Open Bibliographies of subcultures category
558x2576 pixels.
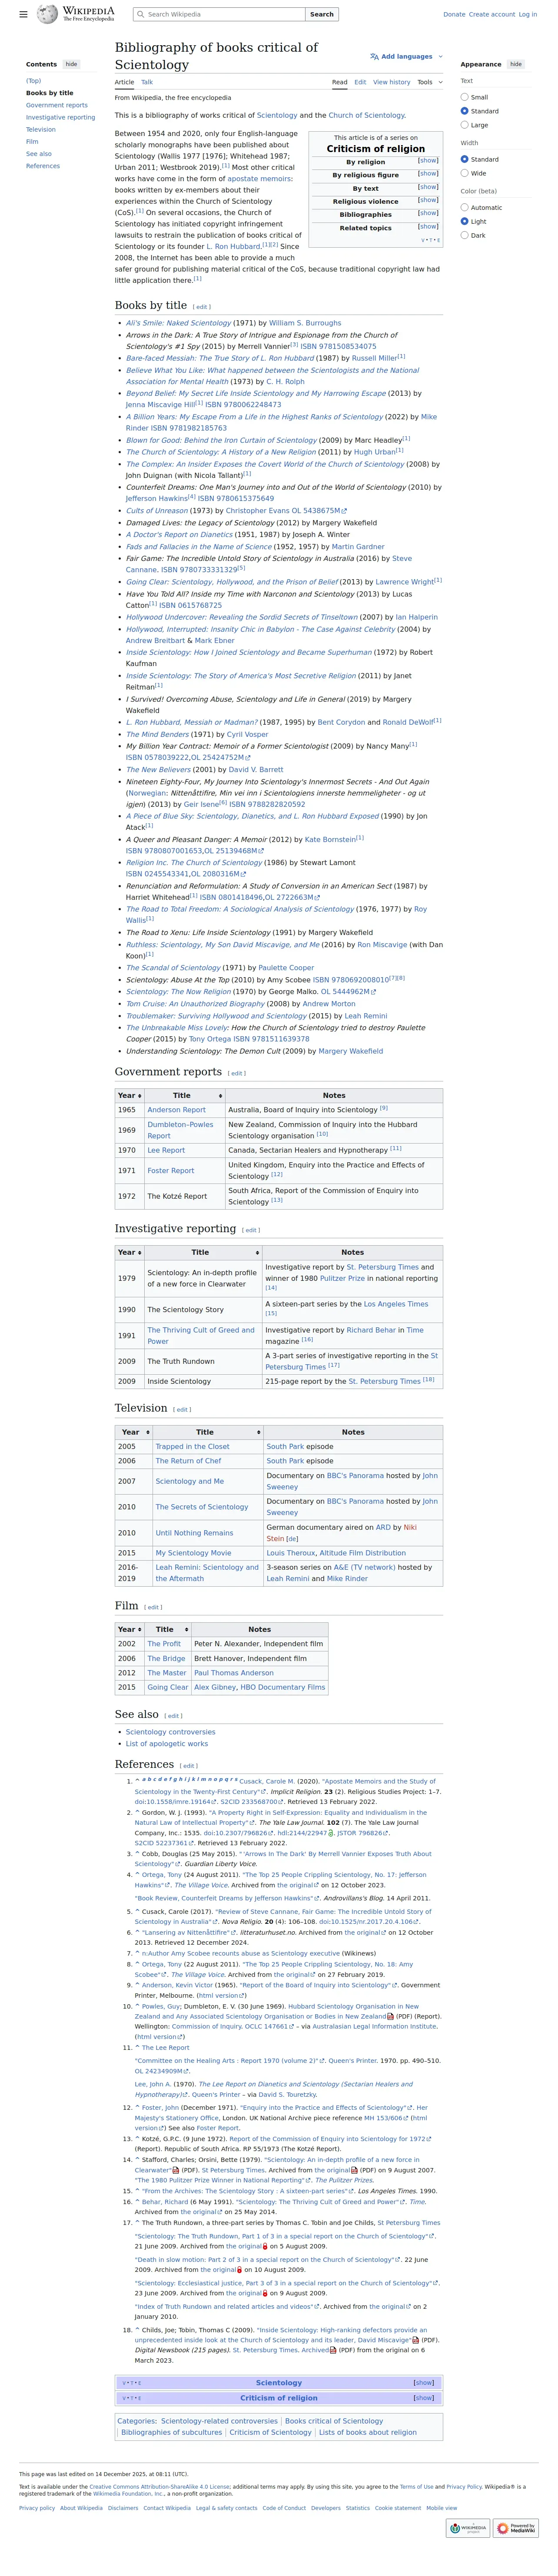[171, 2432]
